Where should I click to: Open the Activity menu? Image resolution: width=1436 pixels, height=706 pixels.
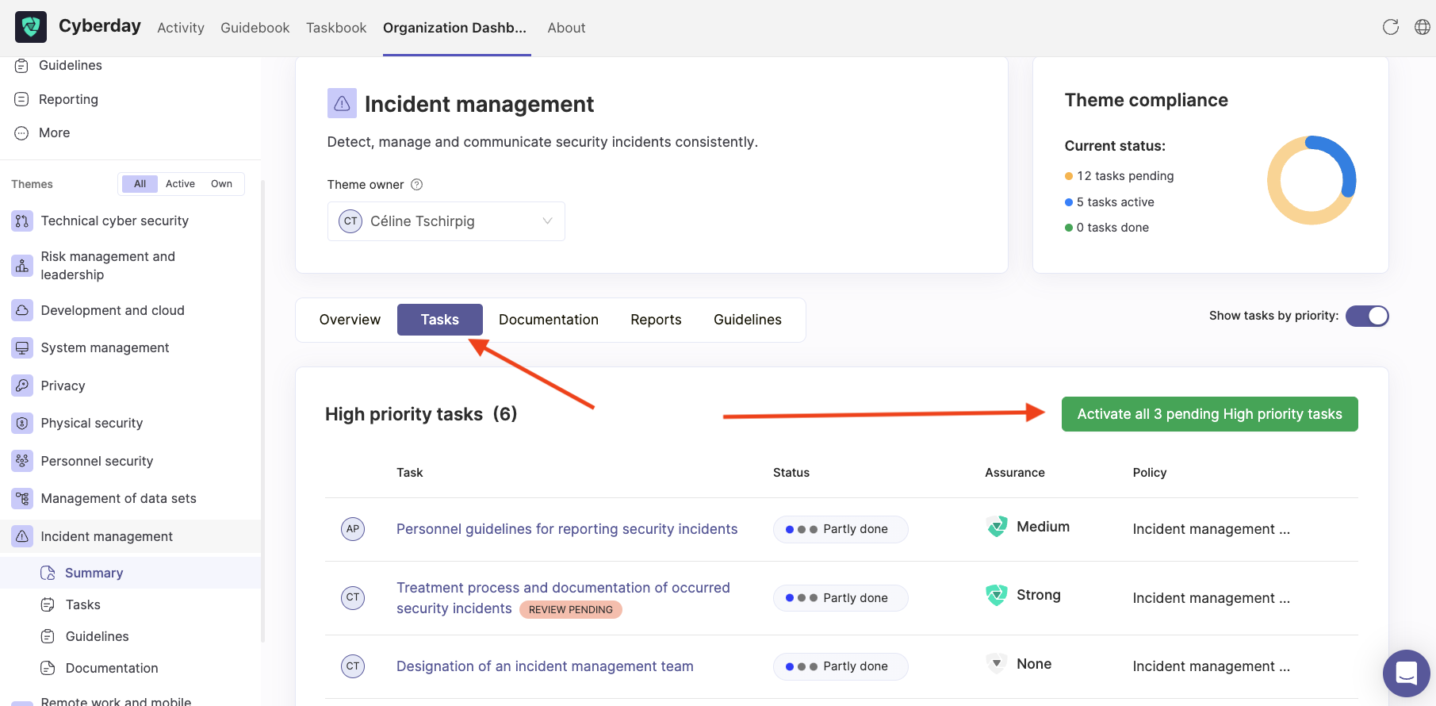tap(181, 28)
